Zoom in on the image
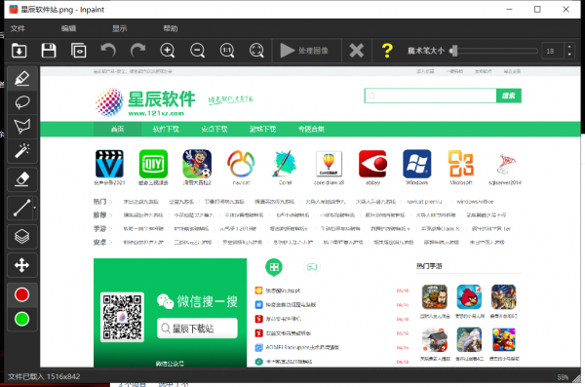The height and width of the screenshot is (387, 585). pos(168,51)
